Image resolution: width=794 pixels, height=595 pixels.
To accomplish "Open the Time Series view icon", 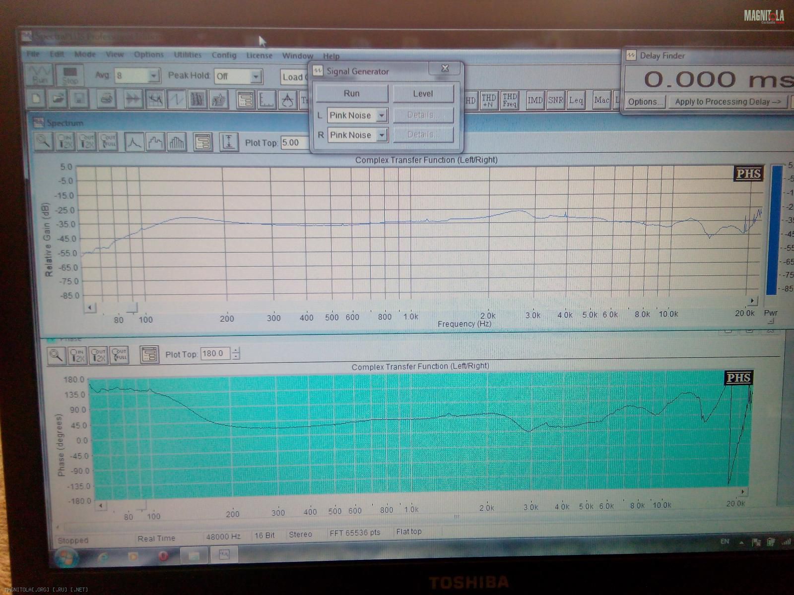I will [x=132, y=99].
